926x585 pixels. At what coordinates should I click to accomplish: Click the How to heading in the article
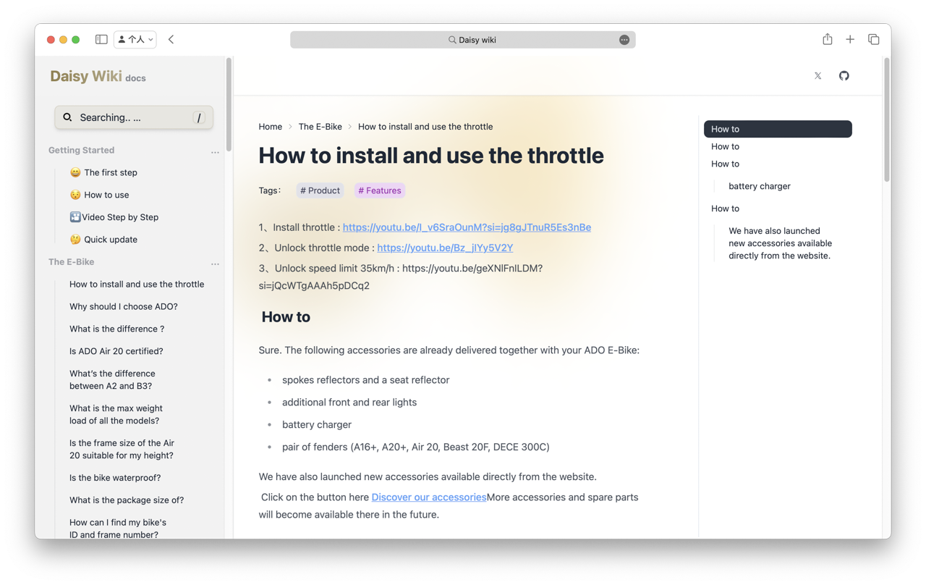click(x=286, y=317)
